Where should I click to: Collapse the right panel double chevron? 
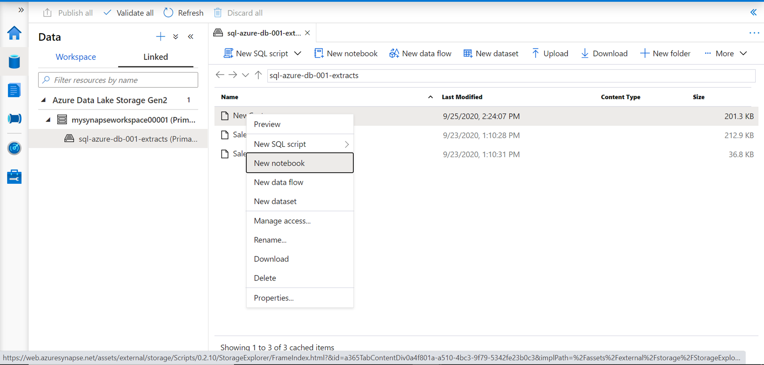coord(753,12)
